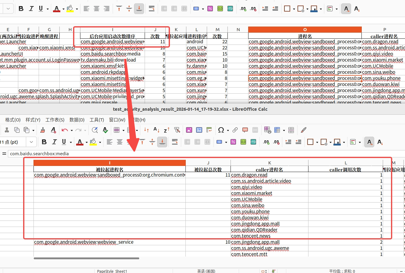The width and height of the screenshot is (405, 273).
Task: Expand conditional formatting dropdown in front window
Action: (360, 142)
